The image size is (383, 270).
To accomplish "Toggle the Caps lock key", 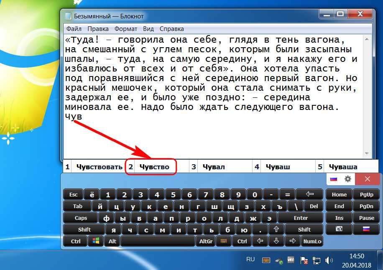I will point(81,218).
